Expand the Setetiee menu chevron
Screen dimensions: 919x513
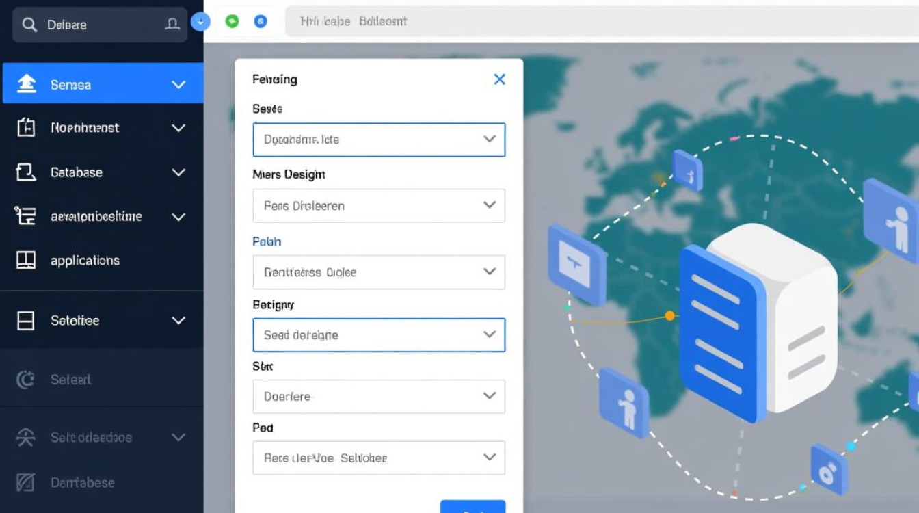[x=178, y=320]
